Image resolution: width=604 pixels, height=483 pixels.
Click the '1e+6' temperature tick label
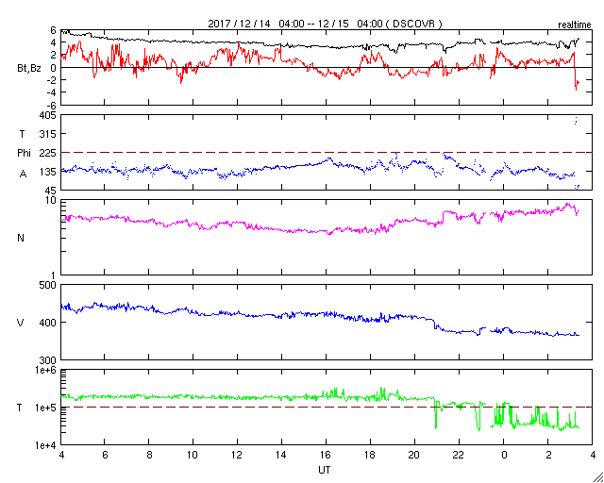[46, 370]
